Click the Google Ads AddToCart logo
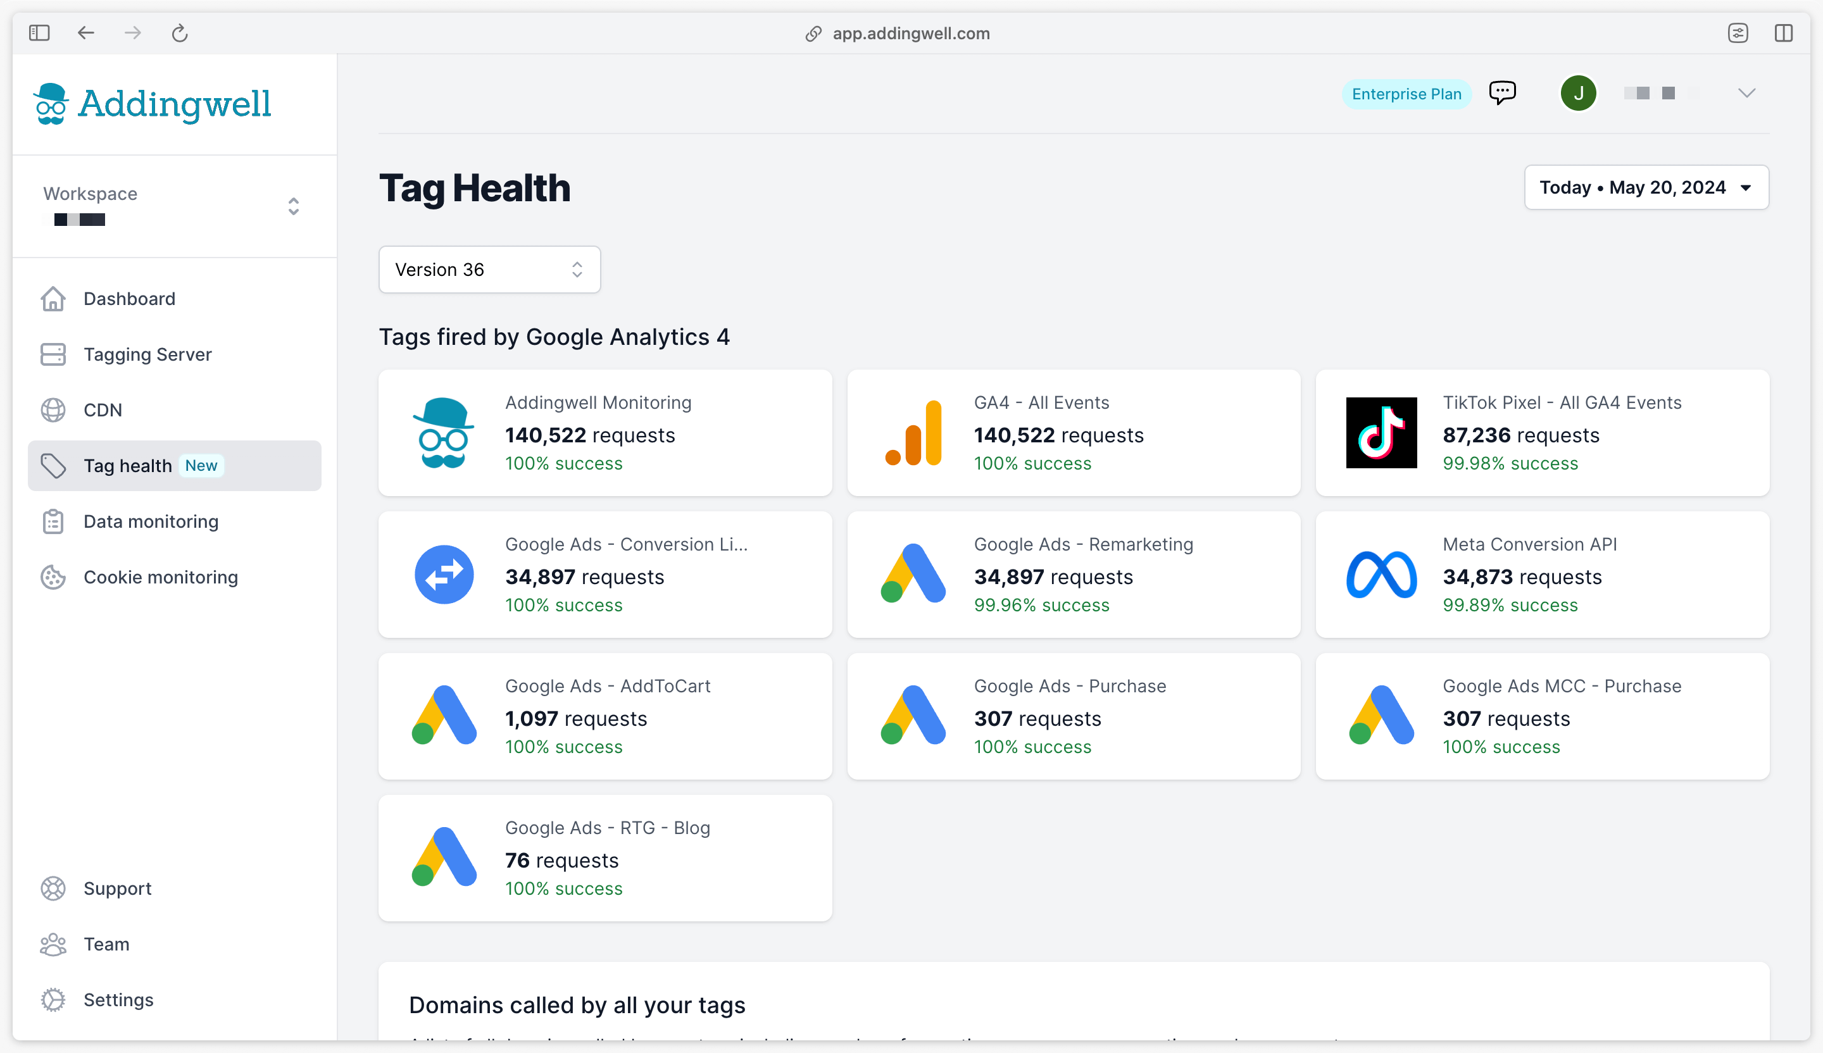This screenshot has width=1823, height=1053. pyautogui.click(x=444, y=714)
